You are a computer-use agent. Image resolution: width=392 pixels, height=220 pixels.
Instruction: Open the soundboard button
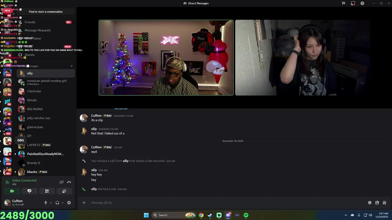[x=64, y=191]
